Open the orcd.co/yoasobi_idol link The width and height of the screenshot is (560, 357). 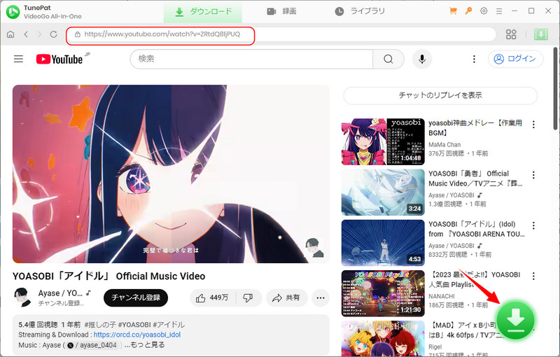(137, 335)
